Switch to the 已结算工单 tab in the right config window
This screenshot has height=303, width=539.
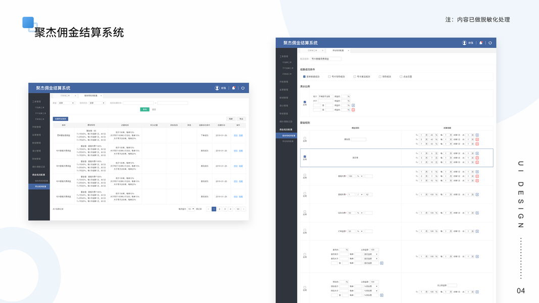313,50
